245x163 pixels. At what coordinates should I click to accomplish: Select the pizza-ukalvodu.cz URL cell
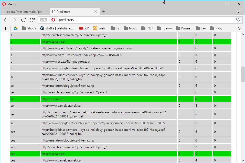[x=109, y=55]
